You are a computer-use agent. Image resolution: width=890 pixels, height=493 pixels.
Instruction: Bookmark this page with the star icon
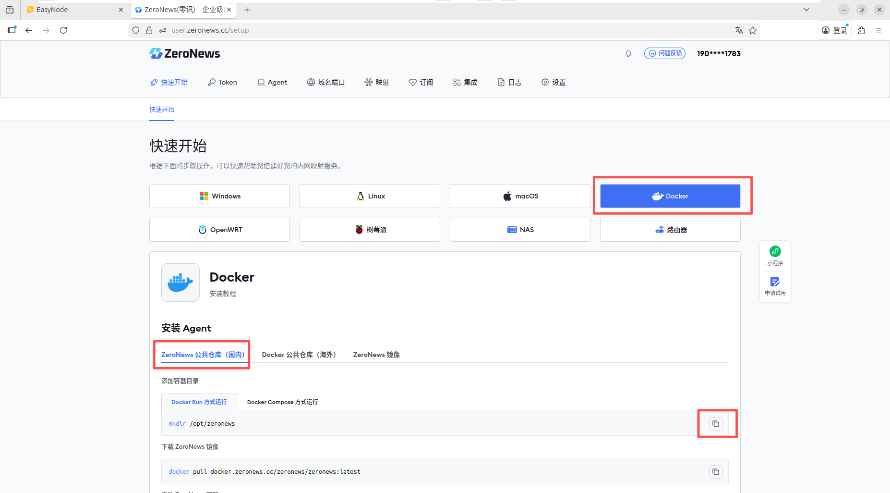753,30
